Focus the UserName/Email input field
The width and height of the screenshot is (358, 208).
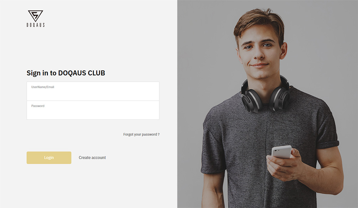[x=93, y=91]
